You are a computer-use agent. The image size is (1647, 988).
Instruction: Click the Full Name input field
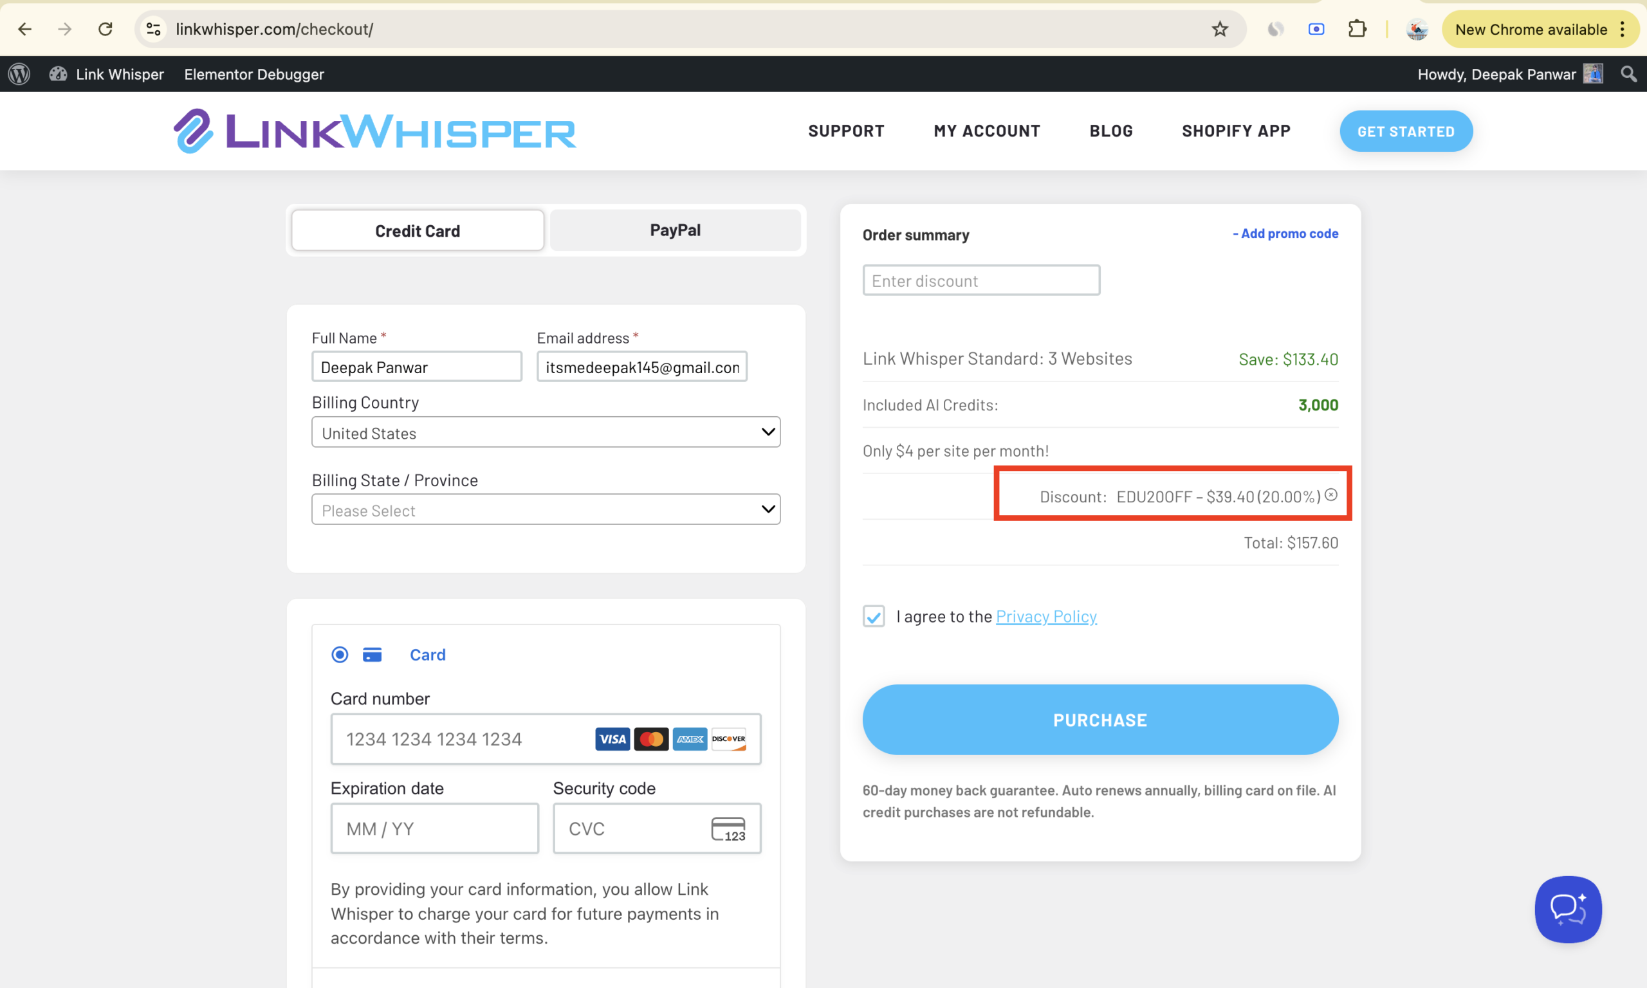coord(417,367)
